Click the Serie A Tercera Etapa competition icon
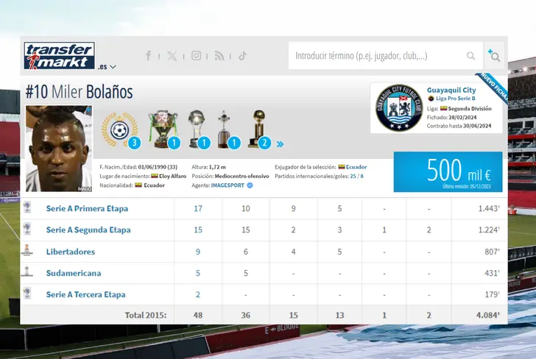The width and height of the screenshot is (536, 359). tap(27, 294)
